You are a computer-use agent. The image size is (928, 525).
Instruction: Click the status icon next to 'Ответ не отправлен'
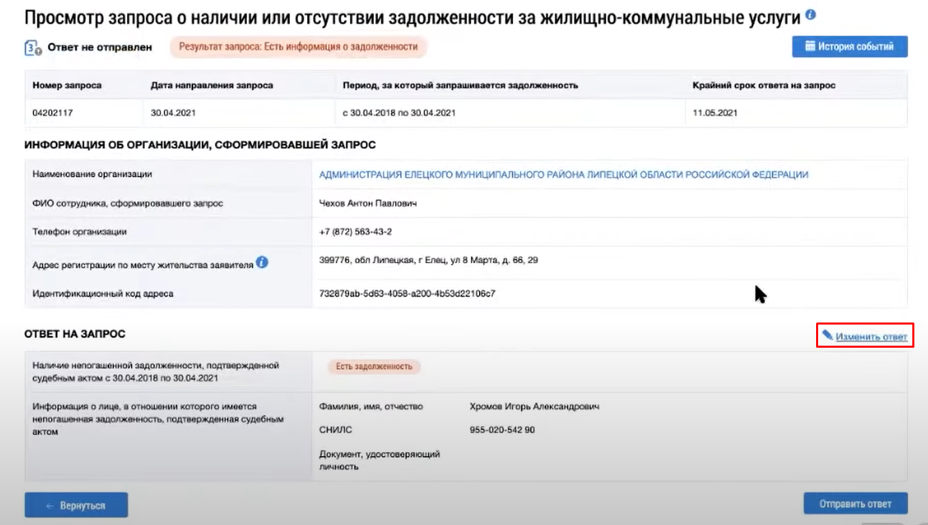click(33, 48)
